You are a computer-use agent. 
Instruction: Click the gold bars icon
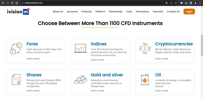click(80, 79)
